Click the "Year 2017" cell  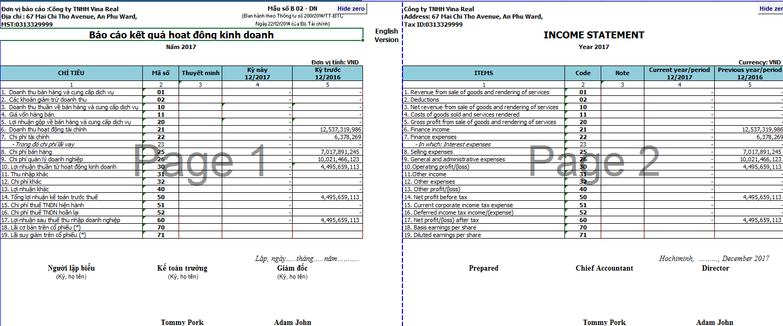pos(594,47)
